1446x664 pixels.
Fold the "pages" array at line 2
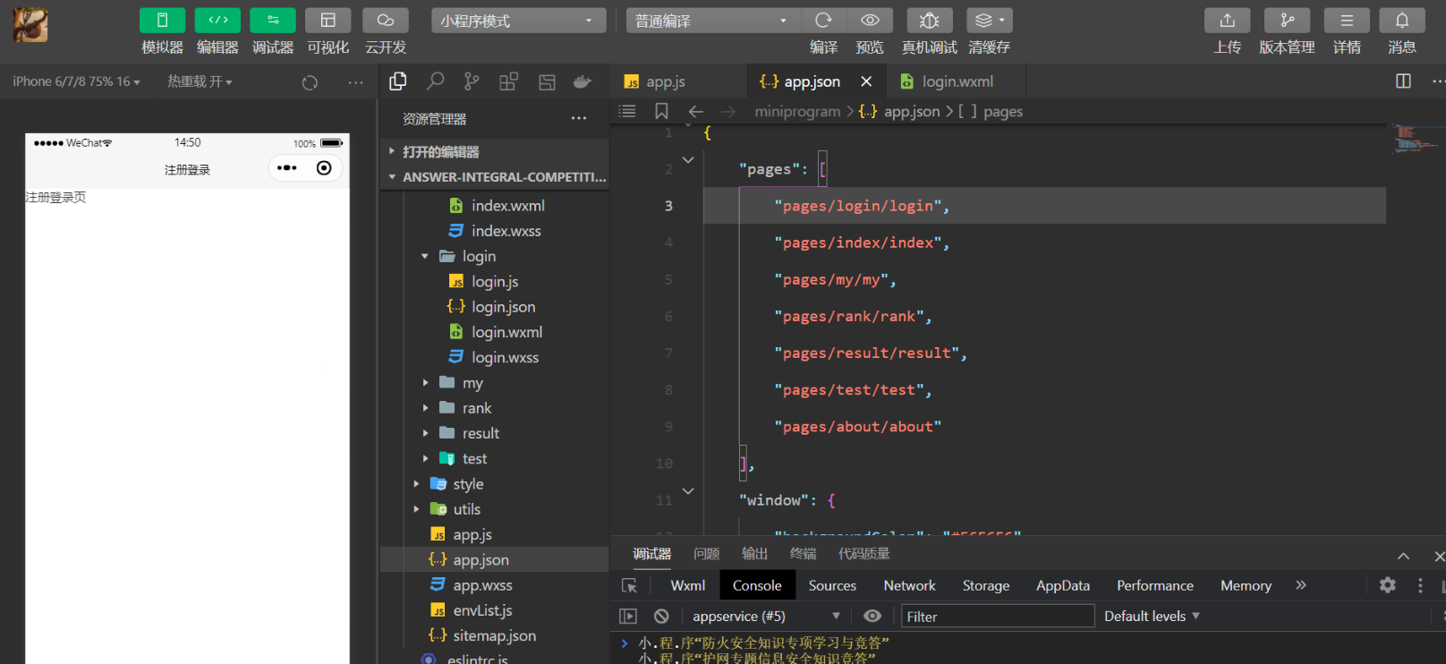pyautogui.click(x=688, y=160)
